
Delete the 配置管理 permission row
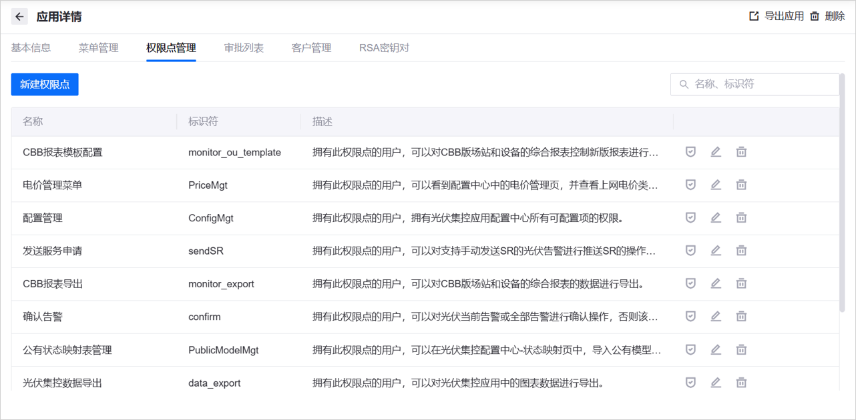click(741, 217)
